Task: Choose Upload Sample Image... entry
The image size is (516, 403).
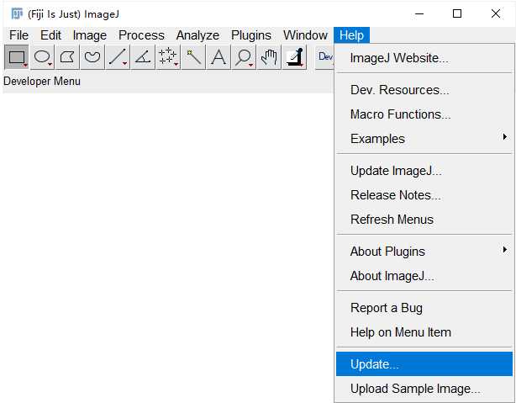Action: pos(424,389)
